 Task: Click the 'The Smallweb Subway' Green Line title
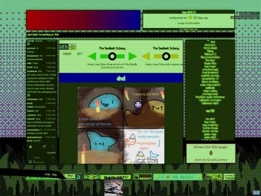click(112, 48)
